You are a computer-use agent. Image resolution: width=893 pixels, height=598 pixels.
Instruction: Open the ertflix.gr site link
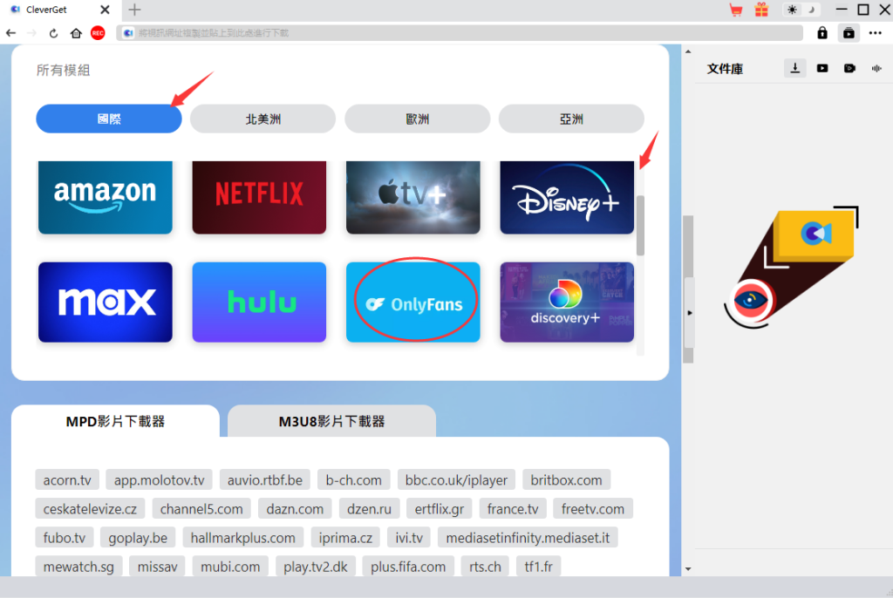[440, 508]
